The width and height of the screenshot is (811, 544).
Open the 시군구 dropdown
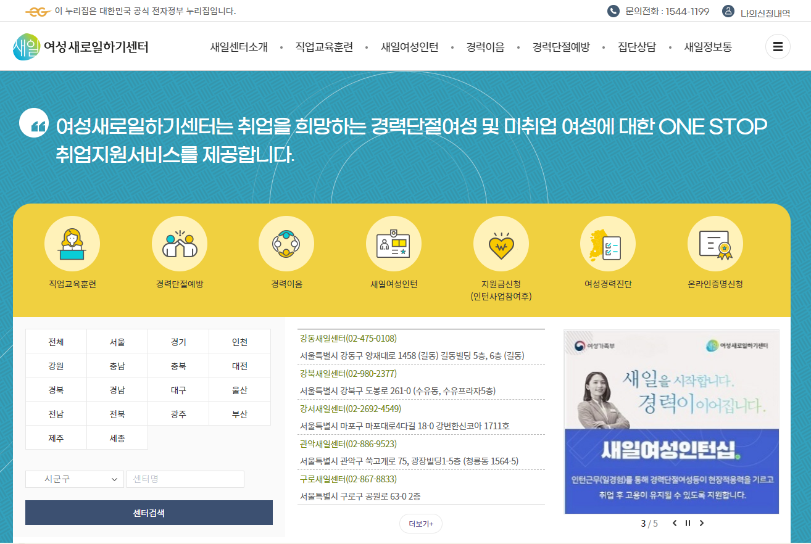(x=74, y=479)
